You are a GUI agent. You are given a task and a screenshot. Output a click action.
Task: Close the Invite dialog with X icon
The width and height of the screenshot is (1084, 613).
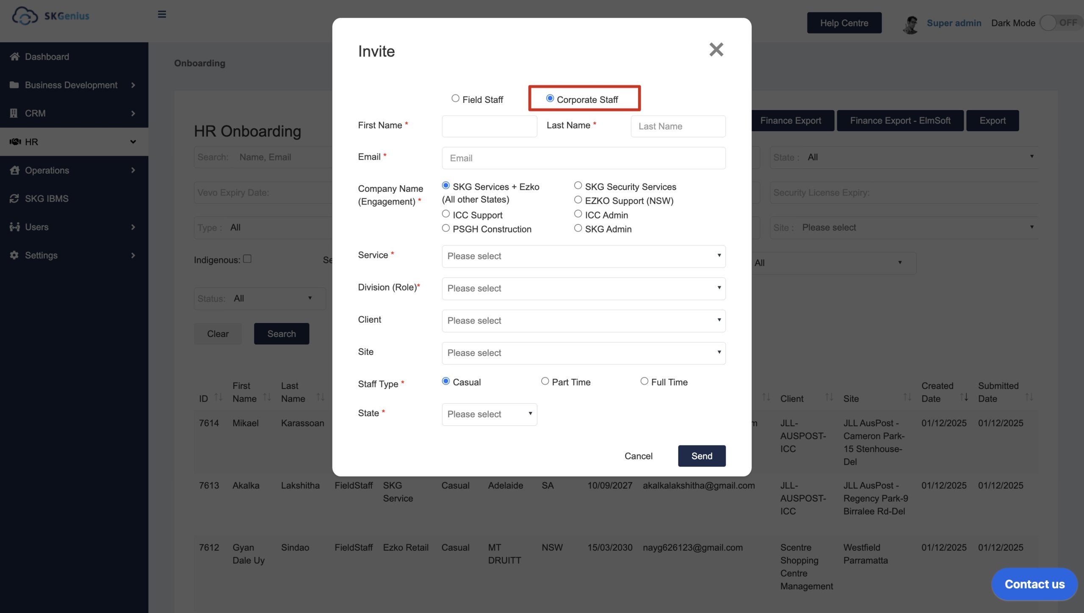[716, 50]
